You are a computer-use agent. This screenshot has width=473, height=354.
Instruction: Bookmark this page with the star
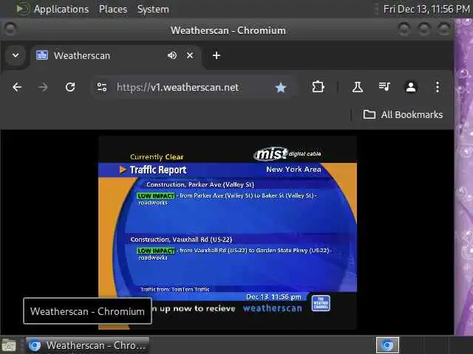pyautogui.click(x=281, y=88)
